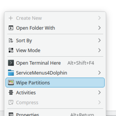Click the Wipe Partitions disk icon

[x=11, y=83]
